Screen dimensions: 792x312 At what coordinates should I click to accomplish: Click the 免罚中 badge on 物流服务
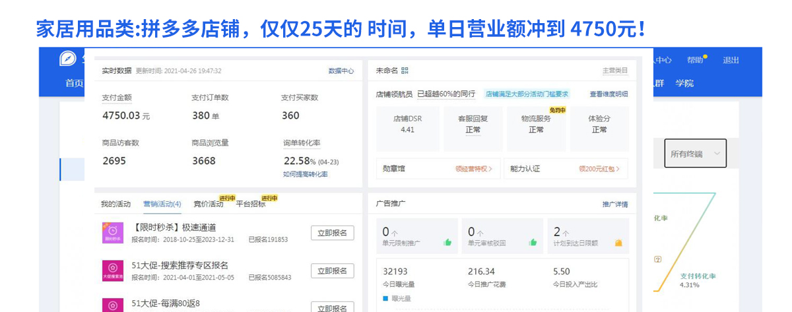coord(558,110)
